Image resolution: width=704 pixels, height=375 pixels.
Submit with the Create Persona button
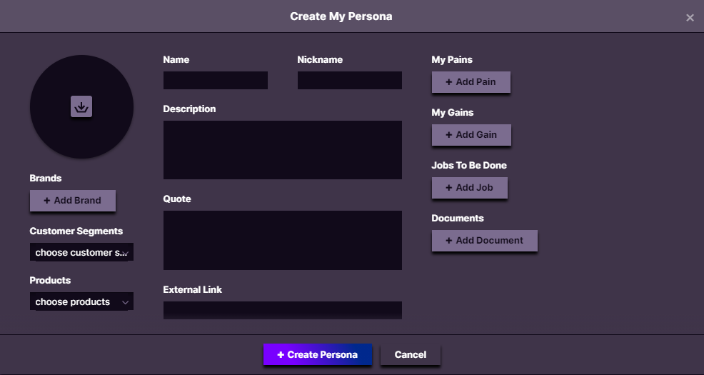point(318,355)
